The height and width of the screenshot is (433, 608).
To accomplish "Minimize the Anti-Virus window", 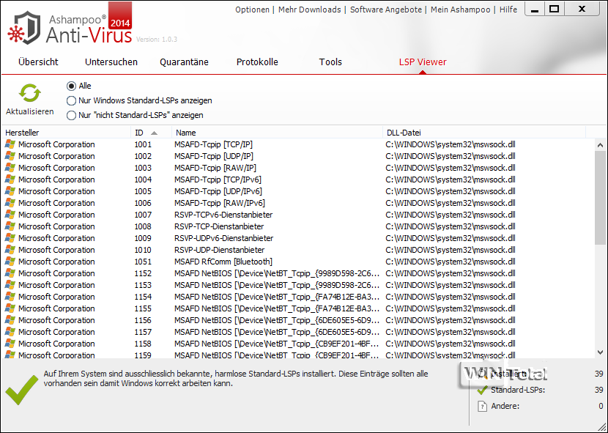I will coord(535,9).
